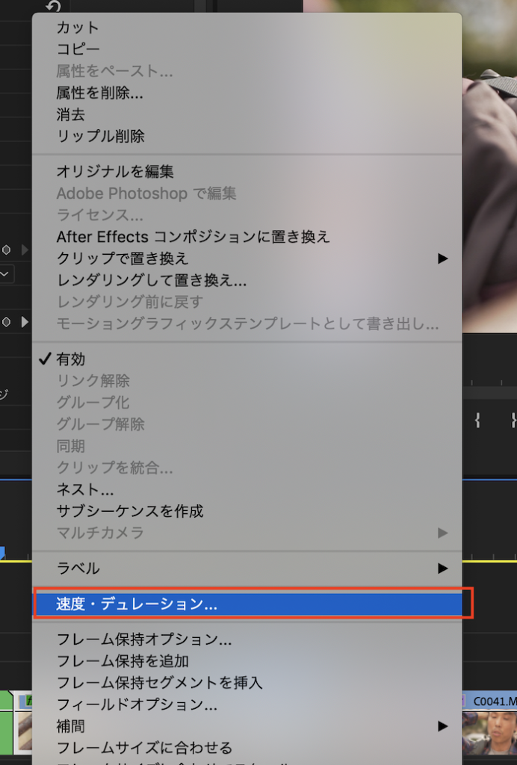
Task: Toggle the 有効 checkmark item
Action: (247, 359)
